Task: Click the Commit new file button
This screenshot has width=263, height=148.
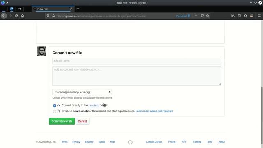Action: 62,121
